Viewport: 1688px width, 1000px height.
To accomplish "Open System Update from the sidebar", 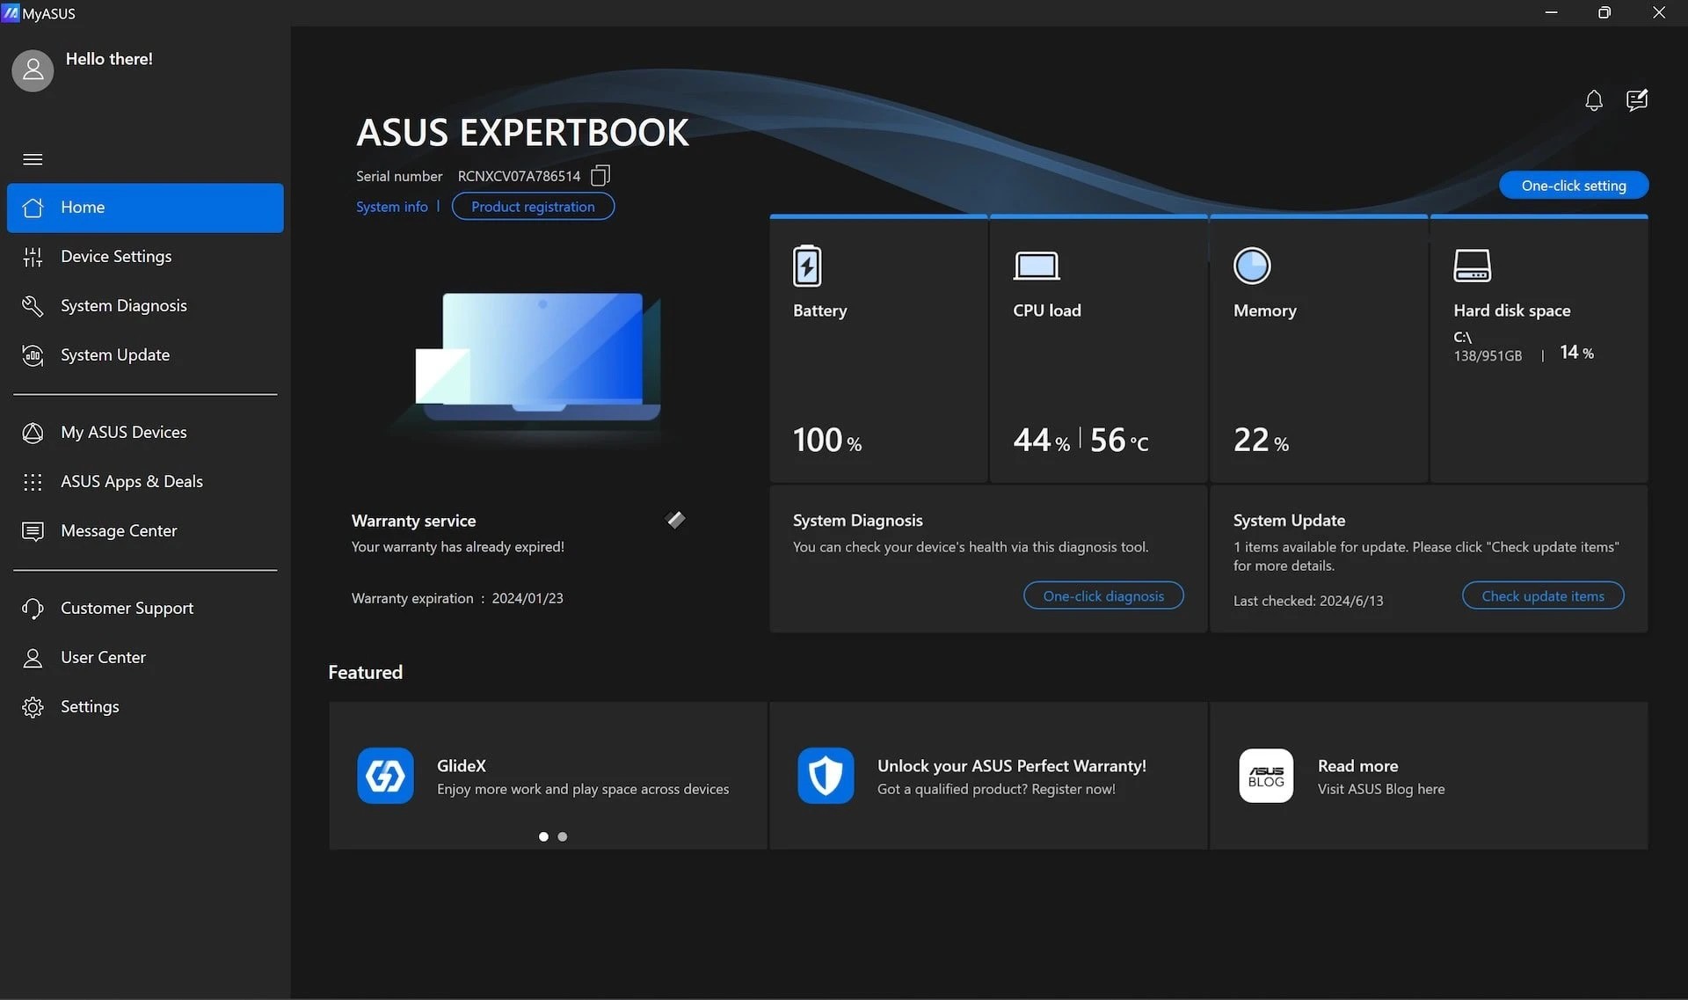I will pyautogui.click(x=115, y=354).
